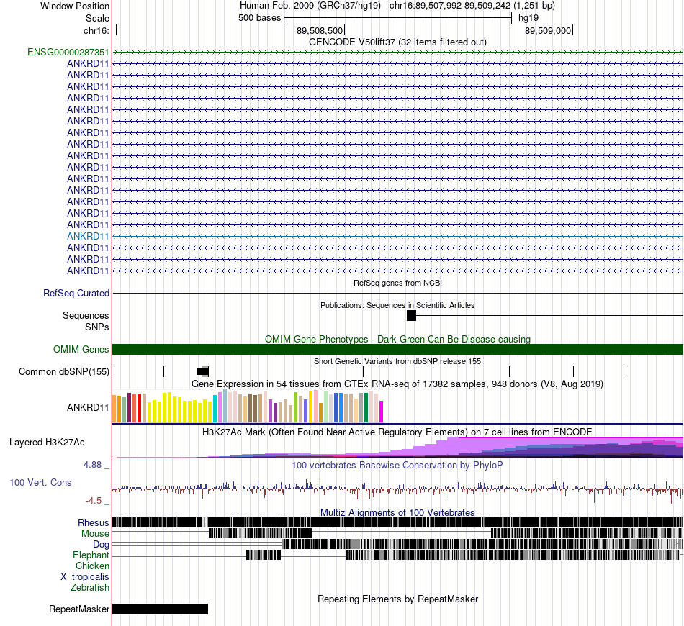
Task: Select the light-blue highlighted ANKRD11 transcript label
Action: [88, 236]
